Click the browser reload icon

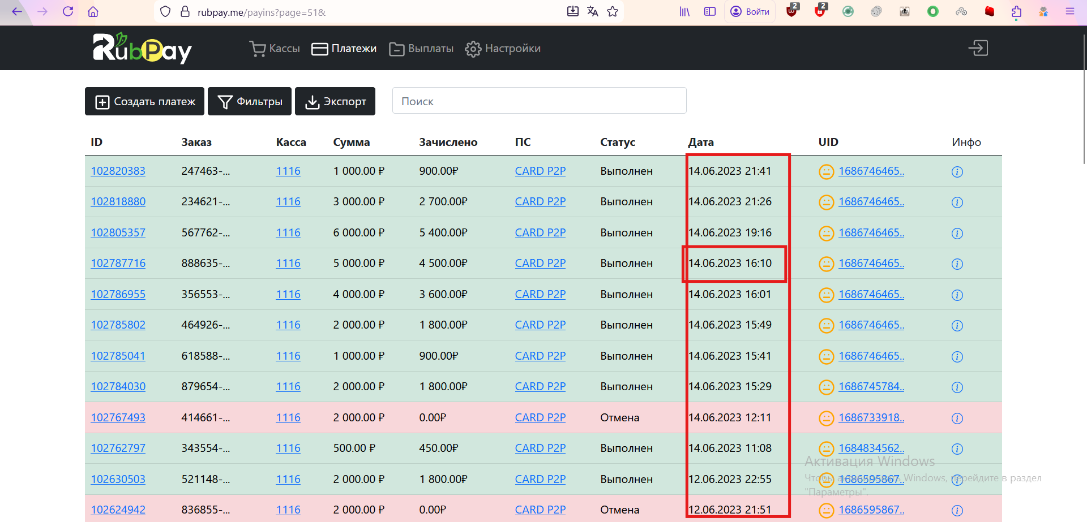pos(68,12)
